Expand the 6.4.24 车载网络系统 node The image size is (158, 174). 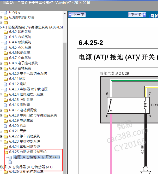[x=1, y=147]
